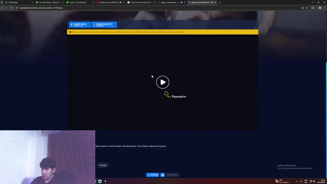Viewport: 327px width, 184px height.
Task: Switch to the en que serie del universo tab
Action: coord(141,2)
